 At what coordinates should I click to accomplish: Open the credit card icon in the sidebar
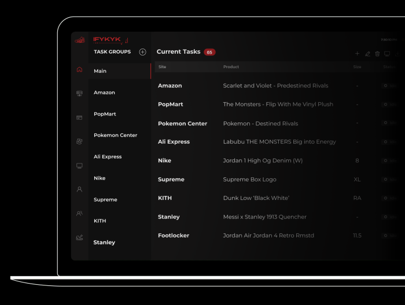(x=79, y=117)
